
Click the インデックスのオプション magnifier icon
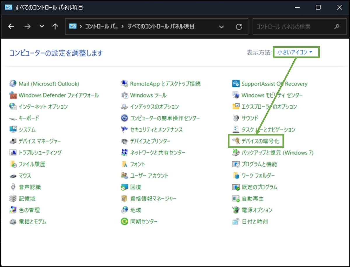coord(125,107)
